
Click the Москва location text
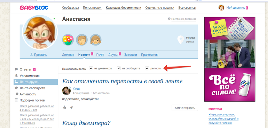190,38
